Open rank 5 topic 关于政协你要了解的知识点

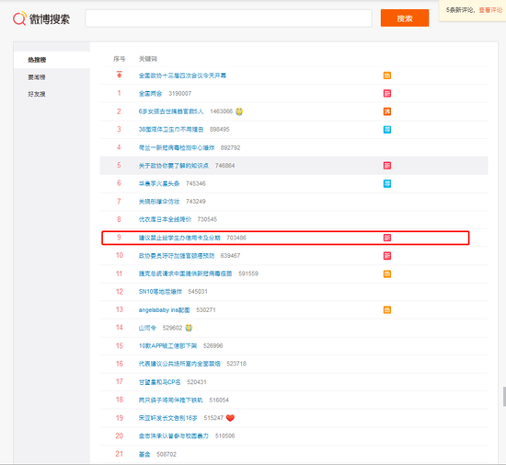pyautogui.click(x=174, y=166)
